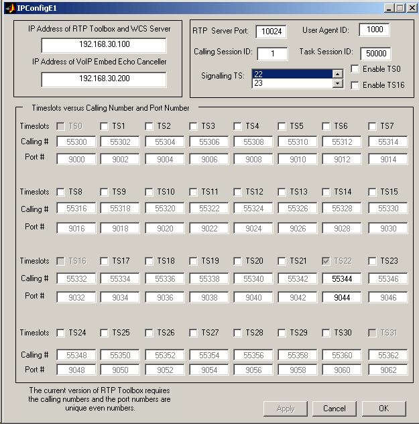
Task: Check the TS14 timeslot box
Action: [x=326, y=193]
